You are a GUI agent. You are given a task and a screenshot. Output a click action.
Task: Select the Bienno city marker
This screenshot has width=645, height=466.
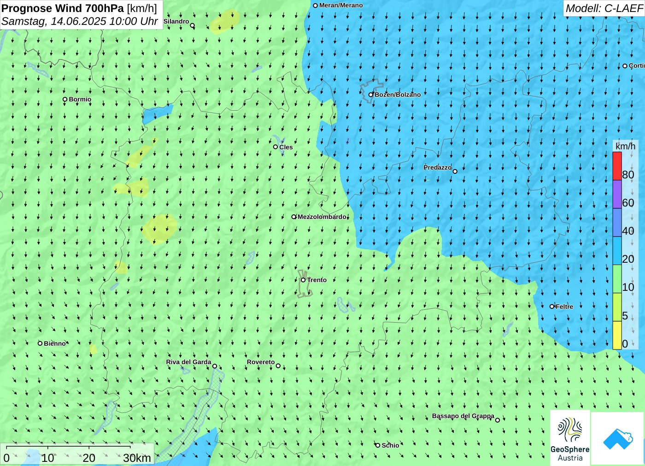coord(40,343)
